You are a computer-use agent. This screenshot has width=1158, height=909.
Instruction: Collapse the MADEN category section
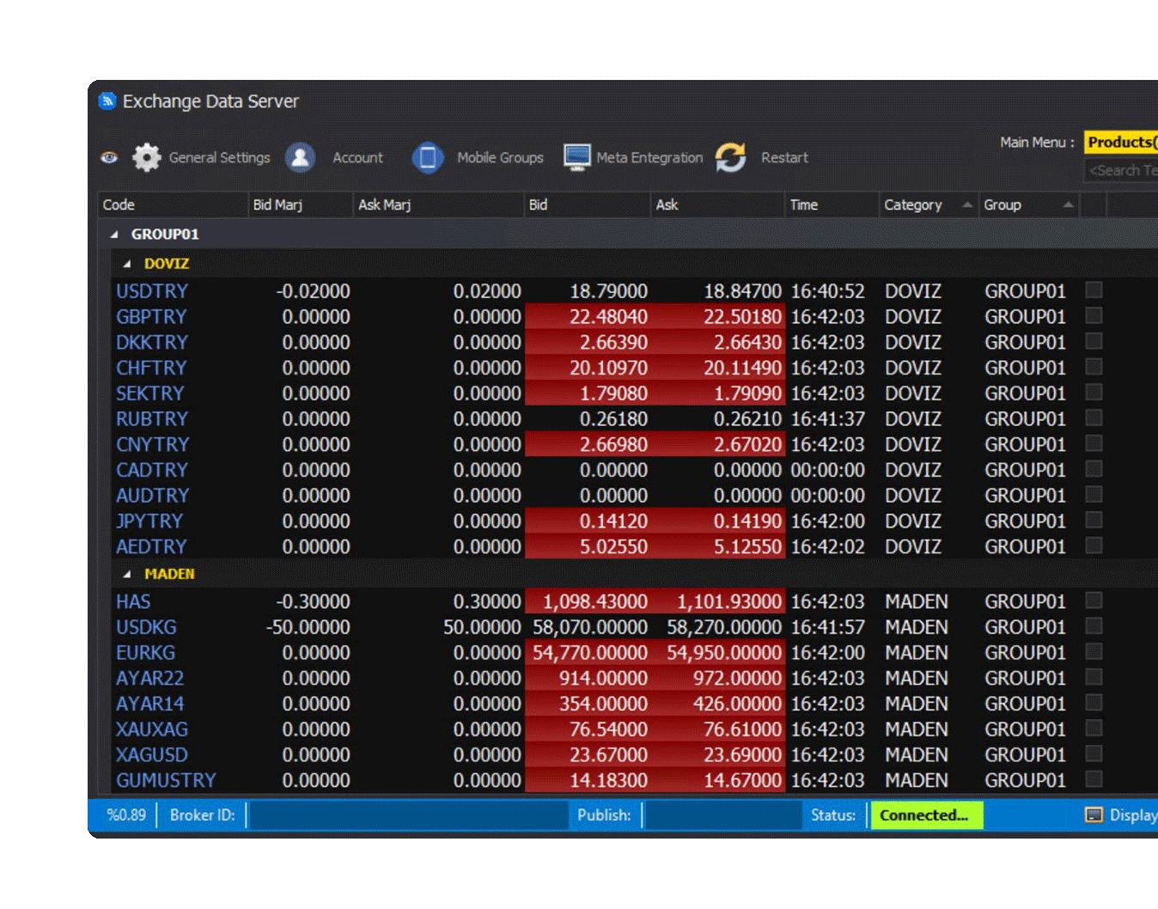click(x=127, y=574)
